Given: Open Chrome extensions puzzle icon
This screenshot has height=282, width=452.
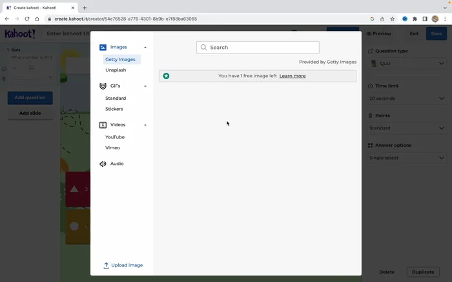Looking at the screenshot, I should [x=415, y=19].
